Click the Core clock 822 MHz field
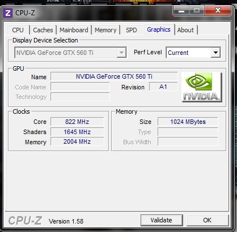 (x=77, y=122)
